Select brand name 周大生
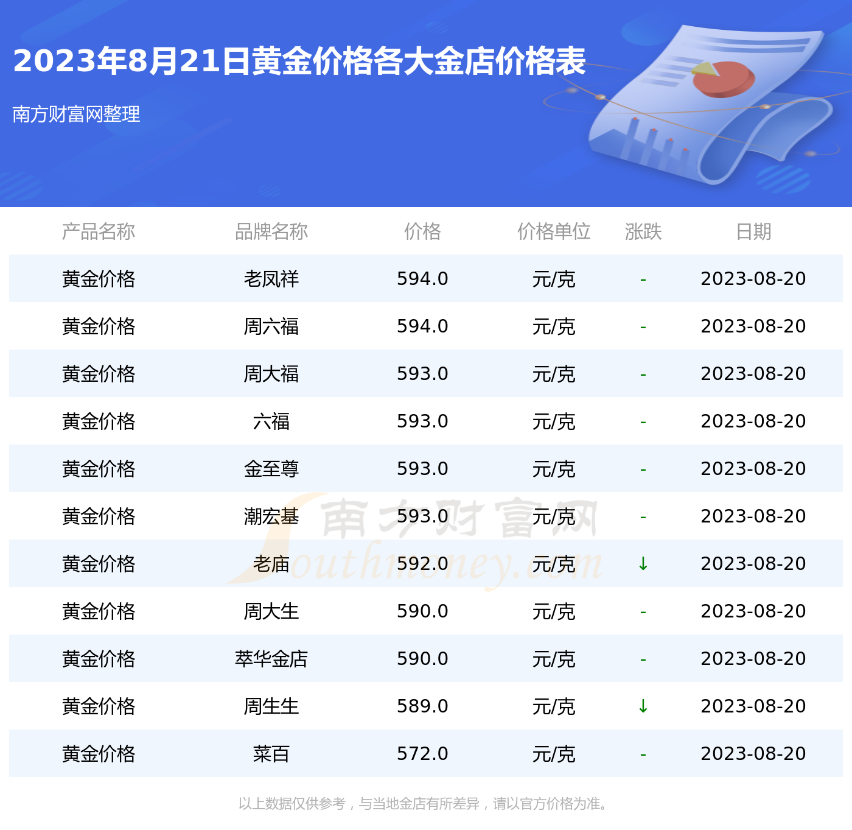852x830 pixels. (271, 611)
